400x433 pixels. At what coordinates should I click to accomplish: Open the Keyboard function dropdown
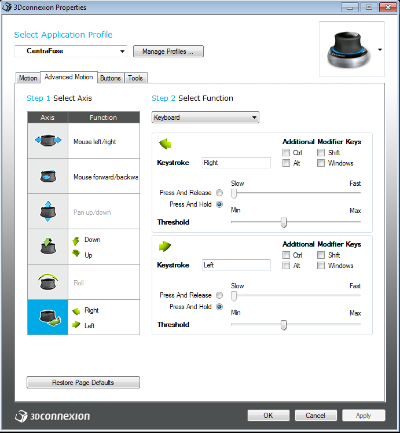205,118
